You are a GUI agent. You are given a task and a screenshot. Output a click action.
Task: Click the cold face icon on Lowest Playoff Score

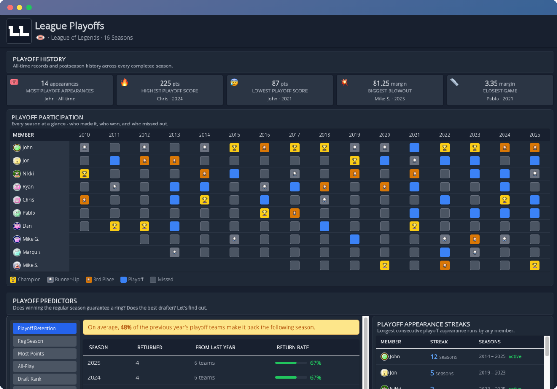235,82
